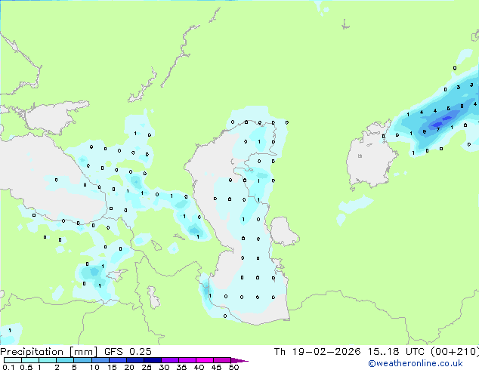Click the '15..18 UTC' time range

(x=396, y=352)
